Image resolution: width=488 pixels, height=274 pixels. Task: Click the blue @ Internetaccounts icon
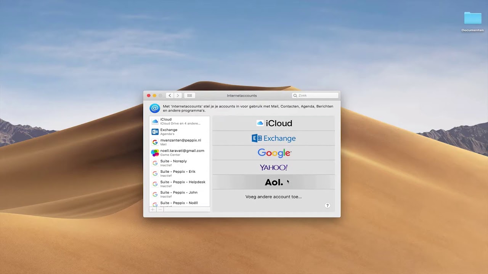[154, 108]
